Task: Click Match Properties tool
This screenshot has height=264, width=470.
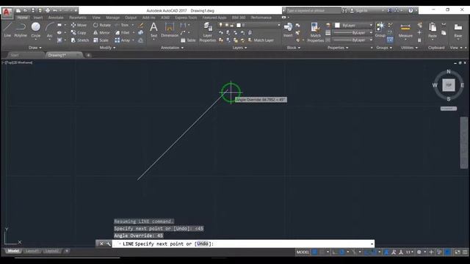Action: click(x=315, y=32)
